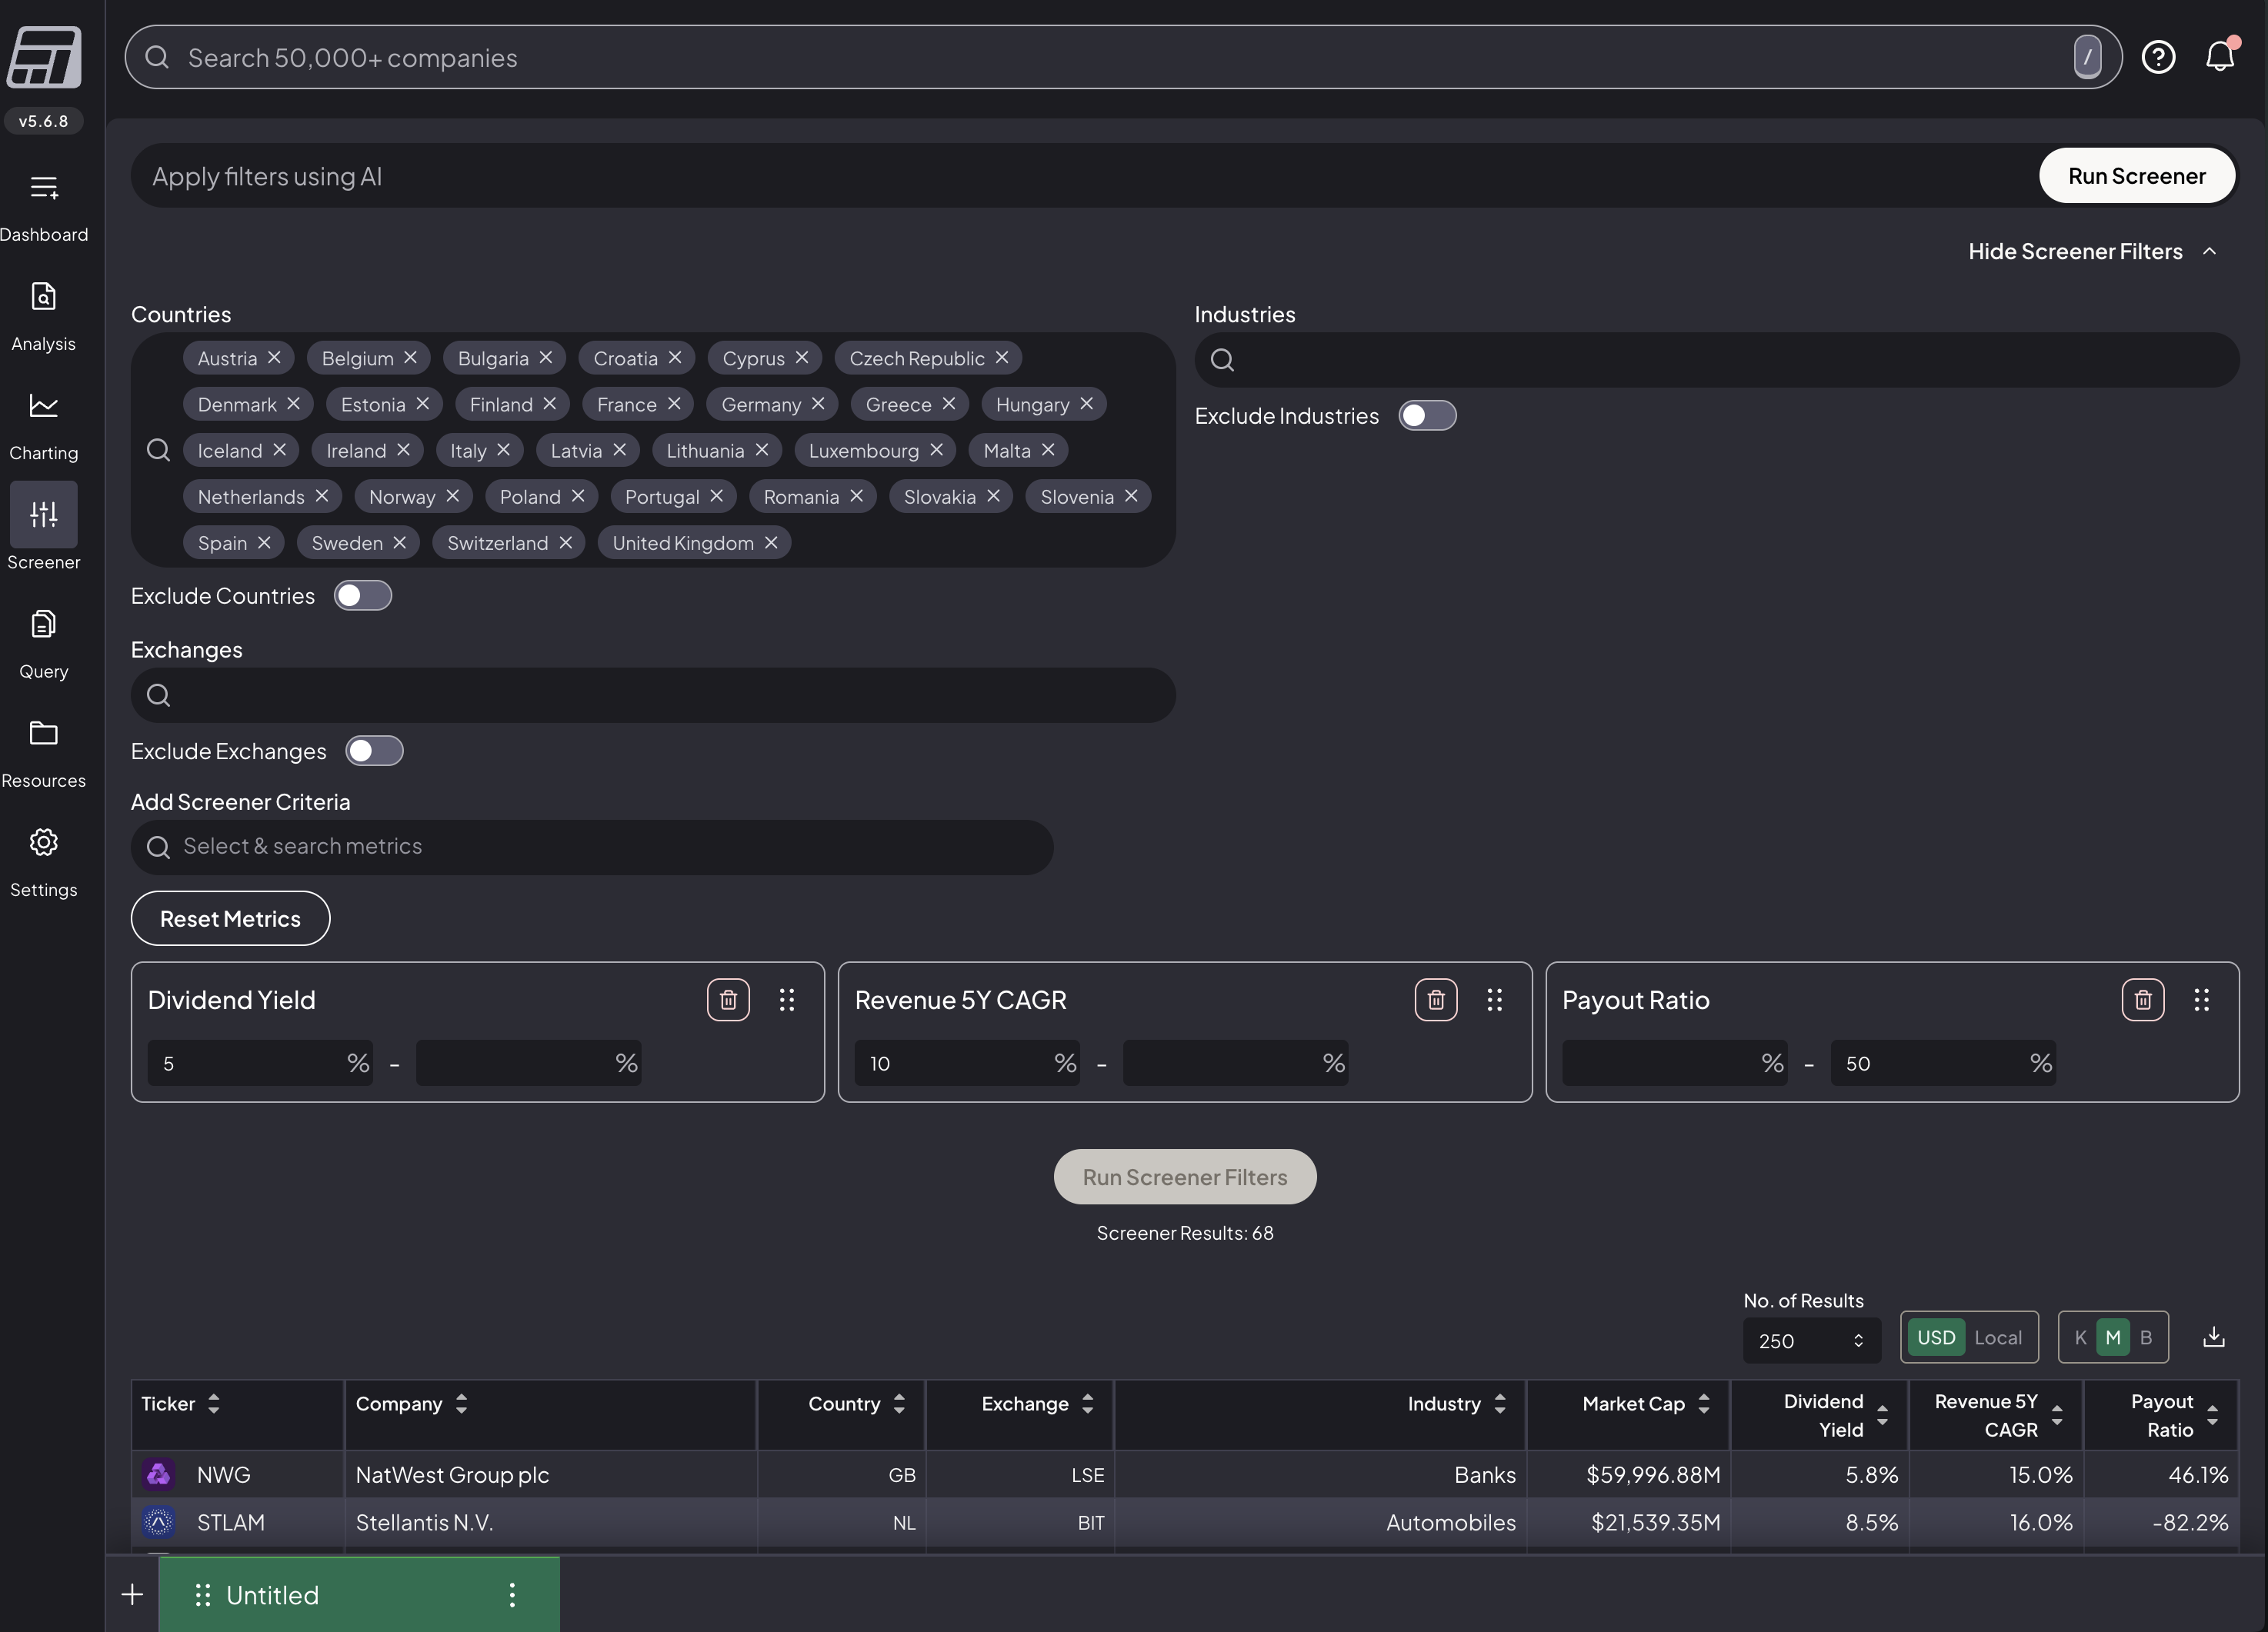Open the Untitled tab options menu
The height and width of the screenshot is (1632, 2268).
pyautogui.click(x=512, y=1594)
